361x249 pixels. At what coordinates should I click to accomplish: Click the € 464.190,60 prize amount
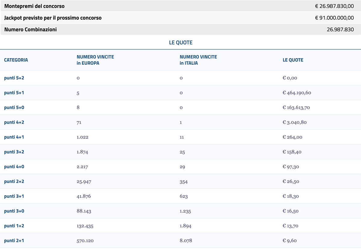tap(298, 92)
